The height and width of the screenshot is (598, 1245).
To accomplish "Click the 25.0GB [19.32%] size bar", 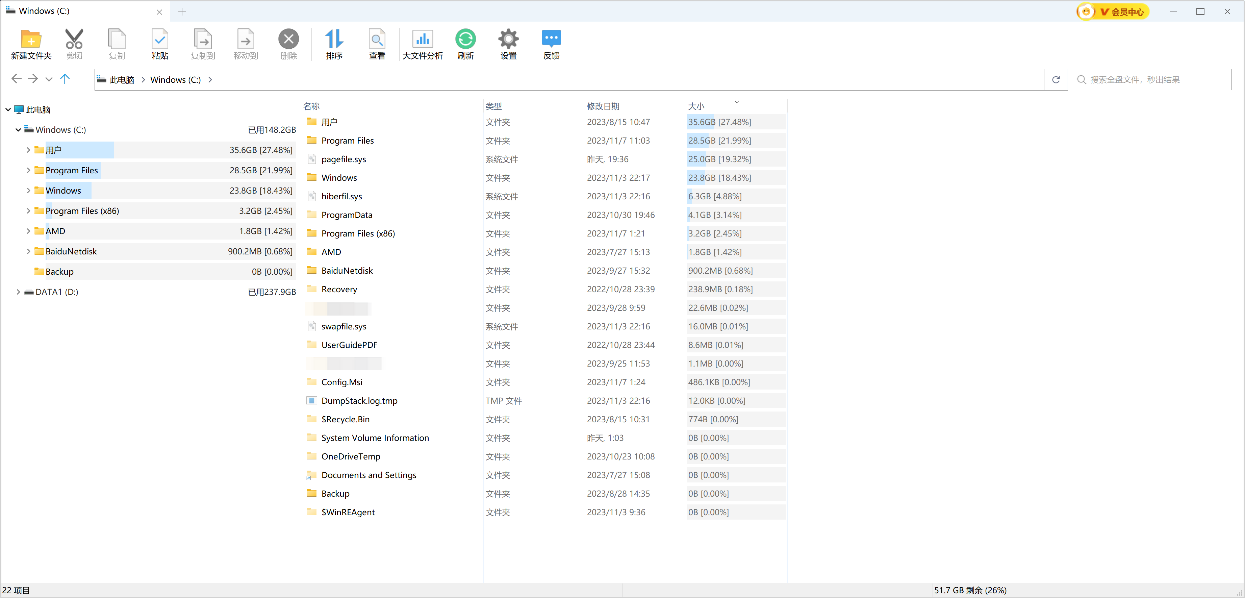I will 736,159.
